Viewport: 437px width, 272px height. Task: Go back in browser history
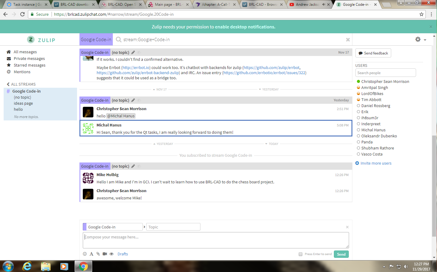click(5, 14)
